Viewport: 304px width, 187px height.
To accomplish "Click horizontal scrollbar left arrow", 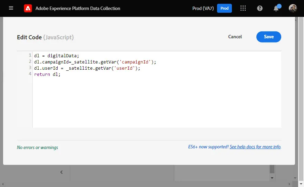I will pos(2,184).
